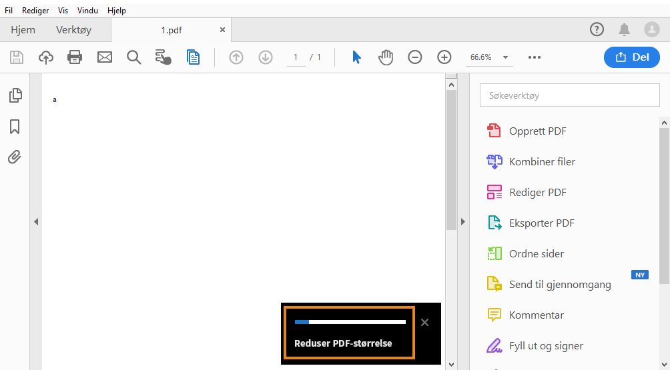Image resolution: width=670 pixels, height=370 pixels.
Task: Open help question mark icon
Action: [x=597, y=29]
